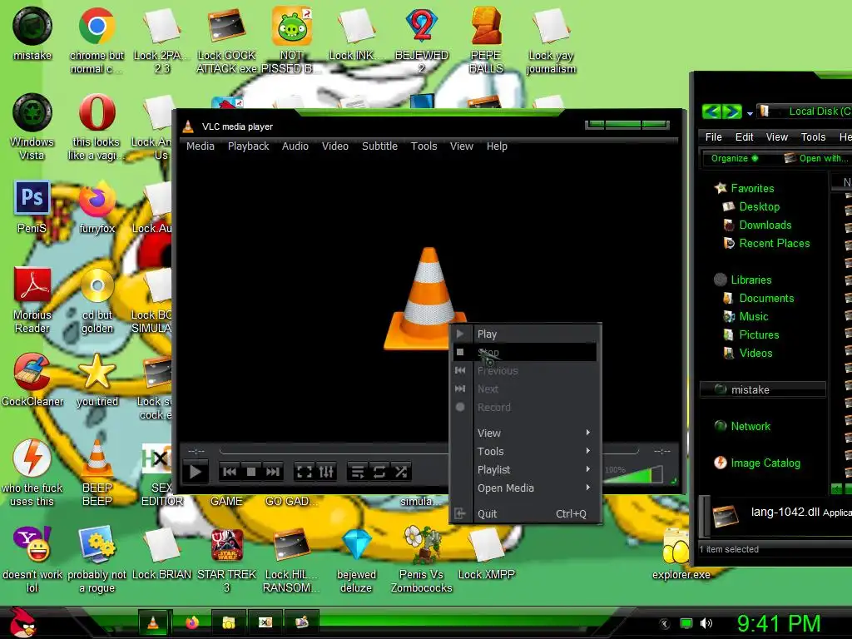
Task: Open the Organize dropdown in Explorer
Action: coord(734,158)
